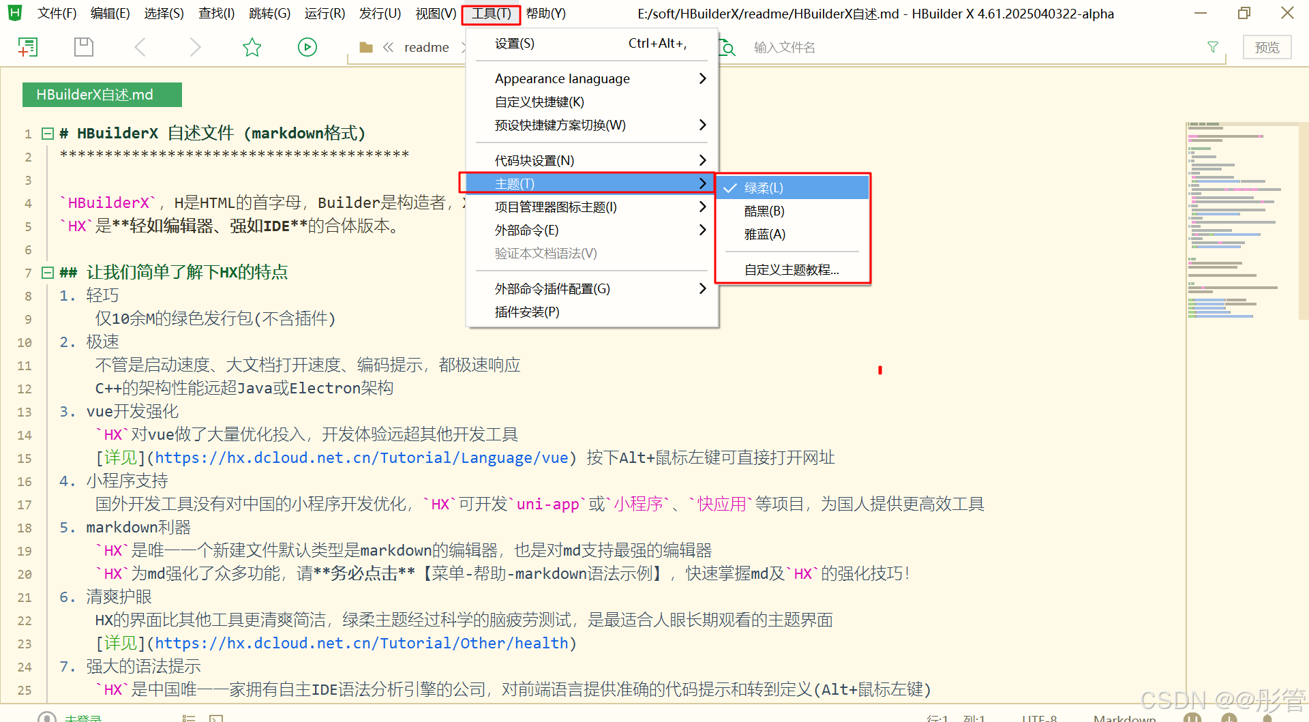Open the 选择(S) menu

(x=164, y=14)
